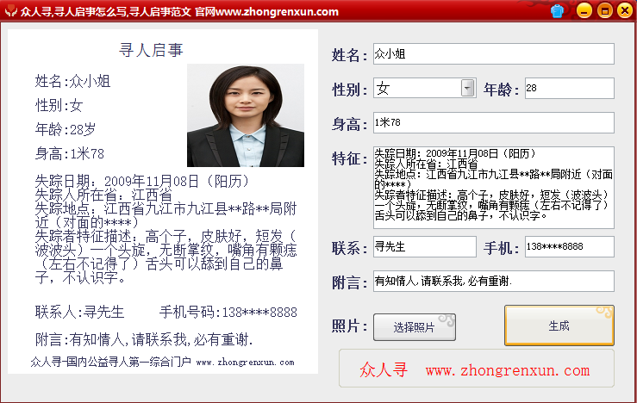Select the 性别 combo box showing 女
Image resolution: width=637 pixels, height=403 pixels.
coord(425,88)
